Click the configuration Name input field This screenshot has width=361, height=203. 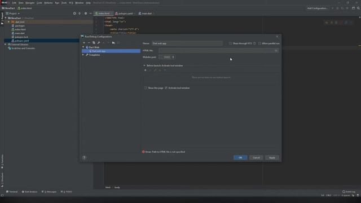click(x=187, y=43)
